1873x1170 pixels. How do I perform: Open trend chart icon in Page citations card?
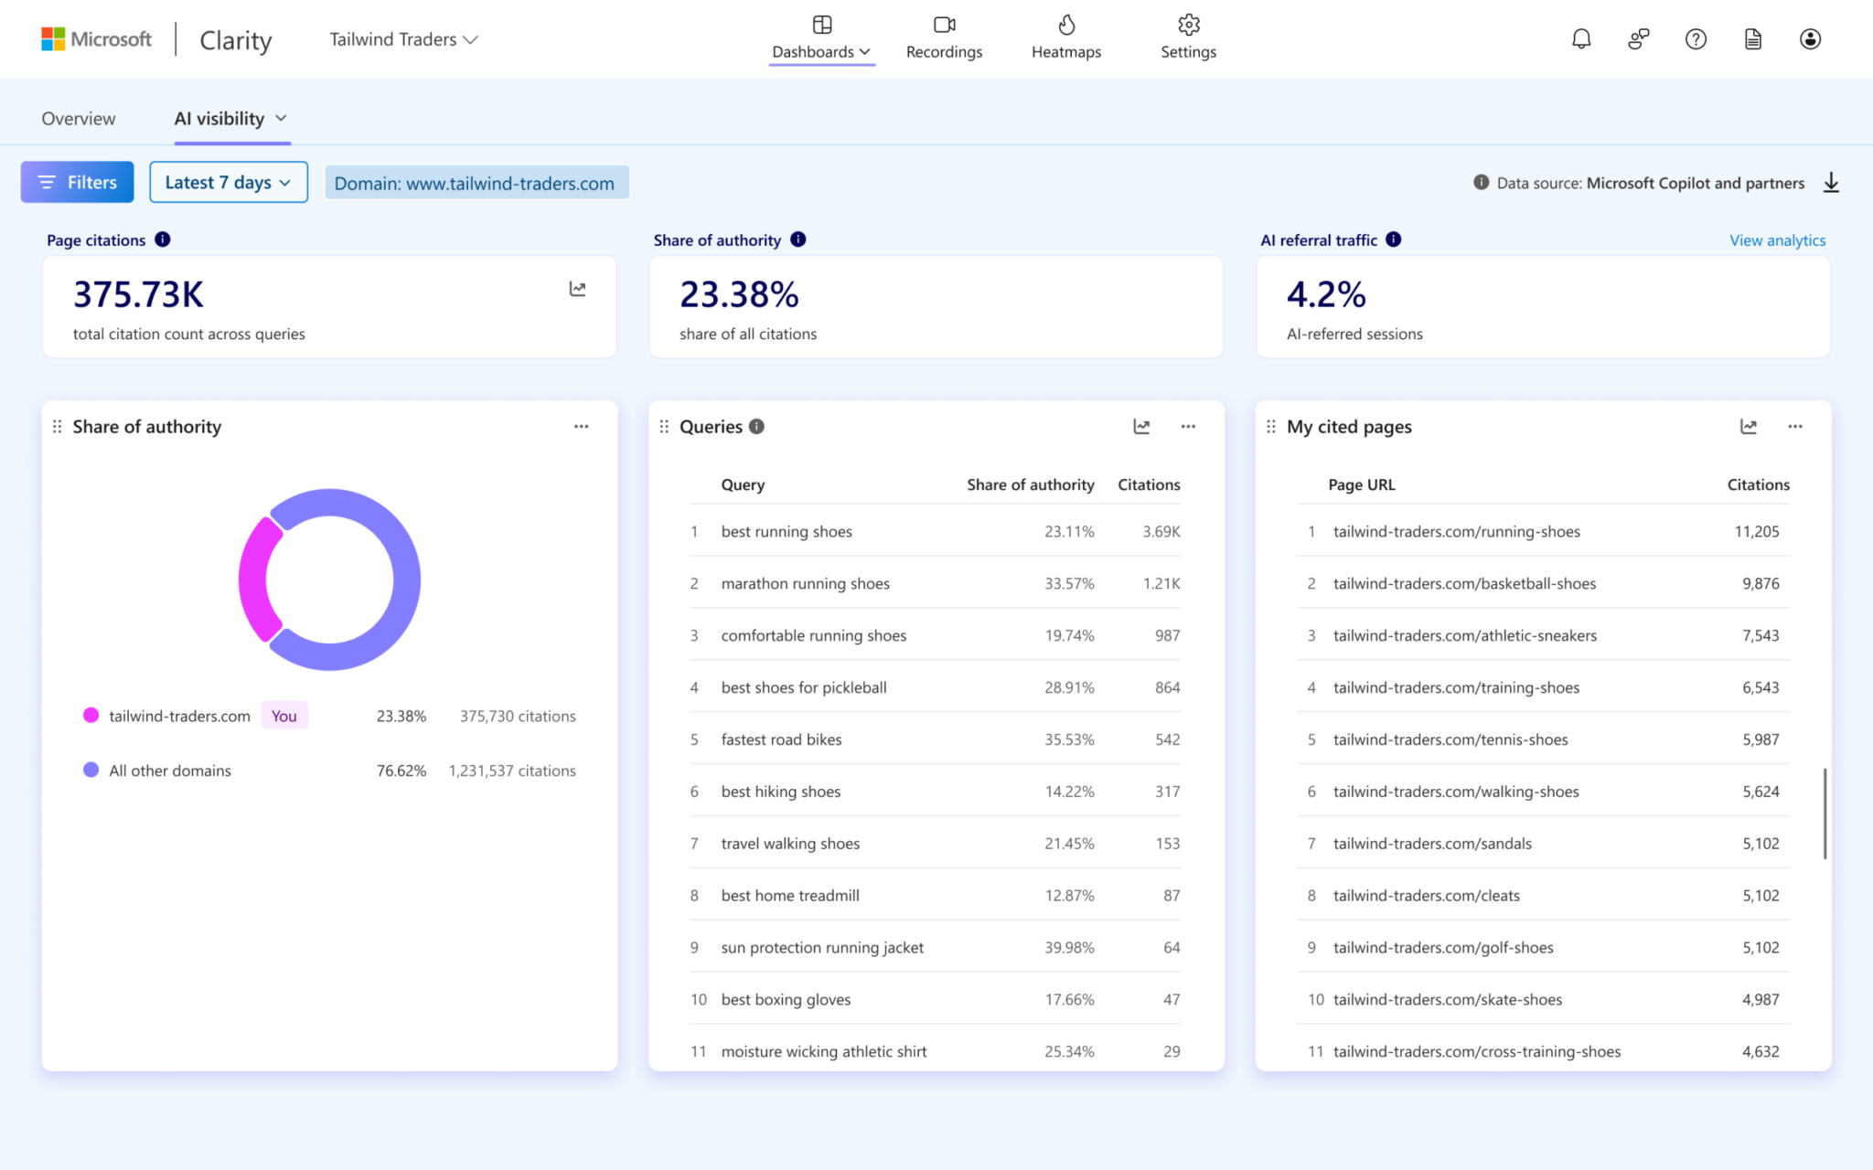coord(578,289)
